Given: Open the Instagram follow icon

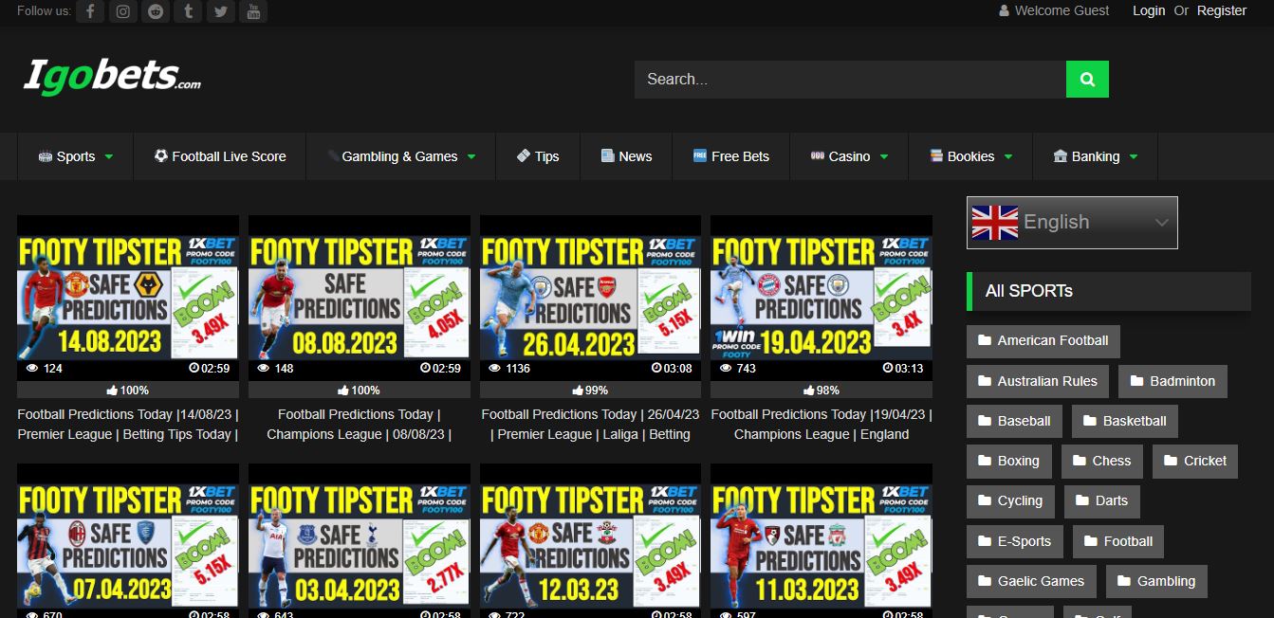Looking at the screenshot, I should coord(122,11).
